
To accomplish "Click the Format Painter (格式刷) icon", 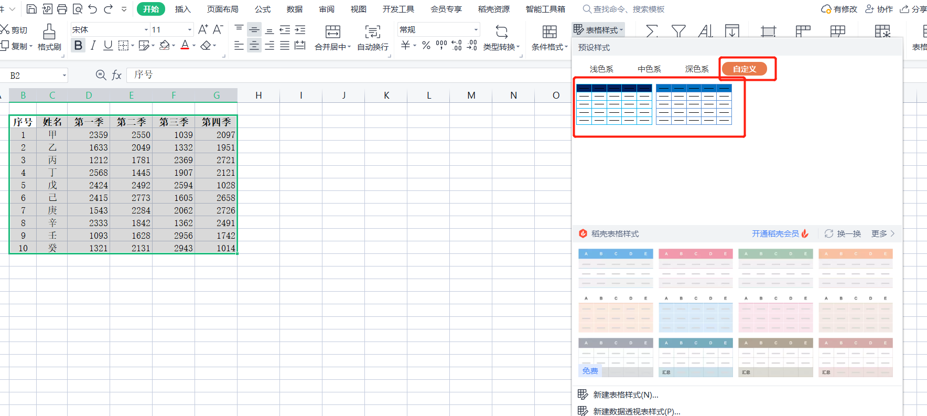I will [49, 33].
